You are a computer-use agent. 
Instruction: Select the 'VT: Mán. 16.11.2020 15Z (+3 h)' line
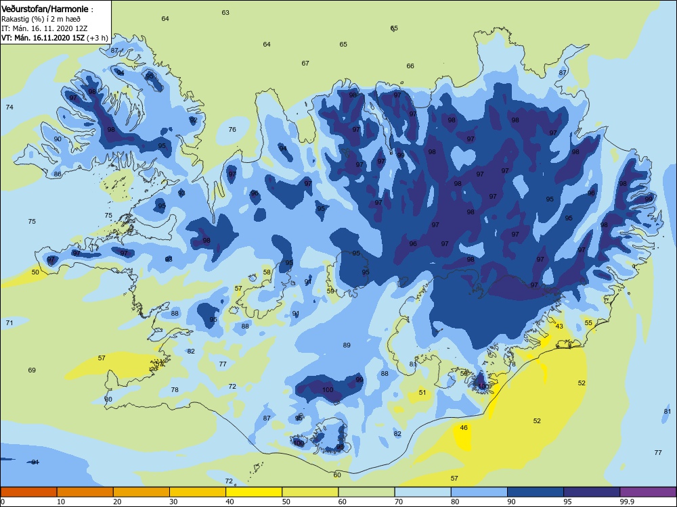pos(54,38)
